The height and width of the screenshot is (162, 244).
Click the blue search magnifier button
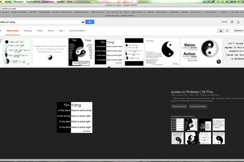point(90,22)
